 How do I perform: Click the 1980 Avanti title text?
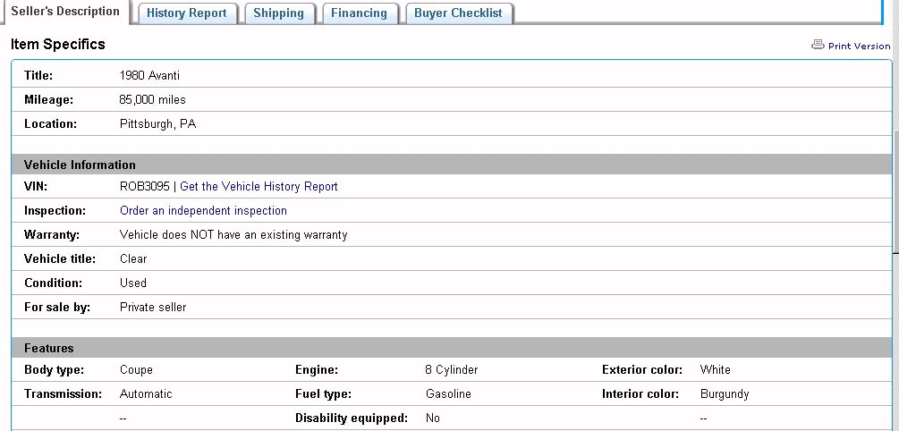pos(149,76)
